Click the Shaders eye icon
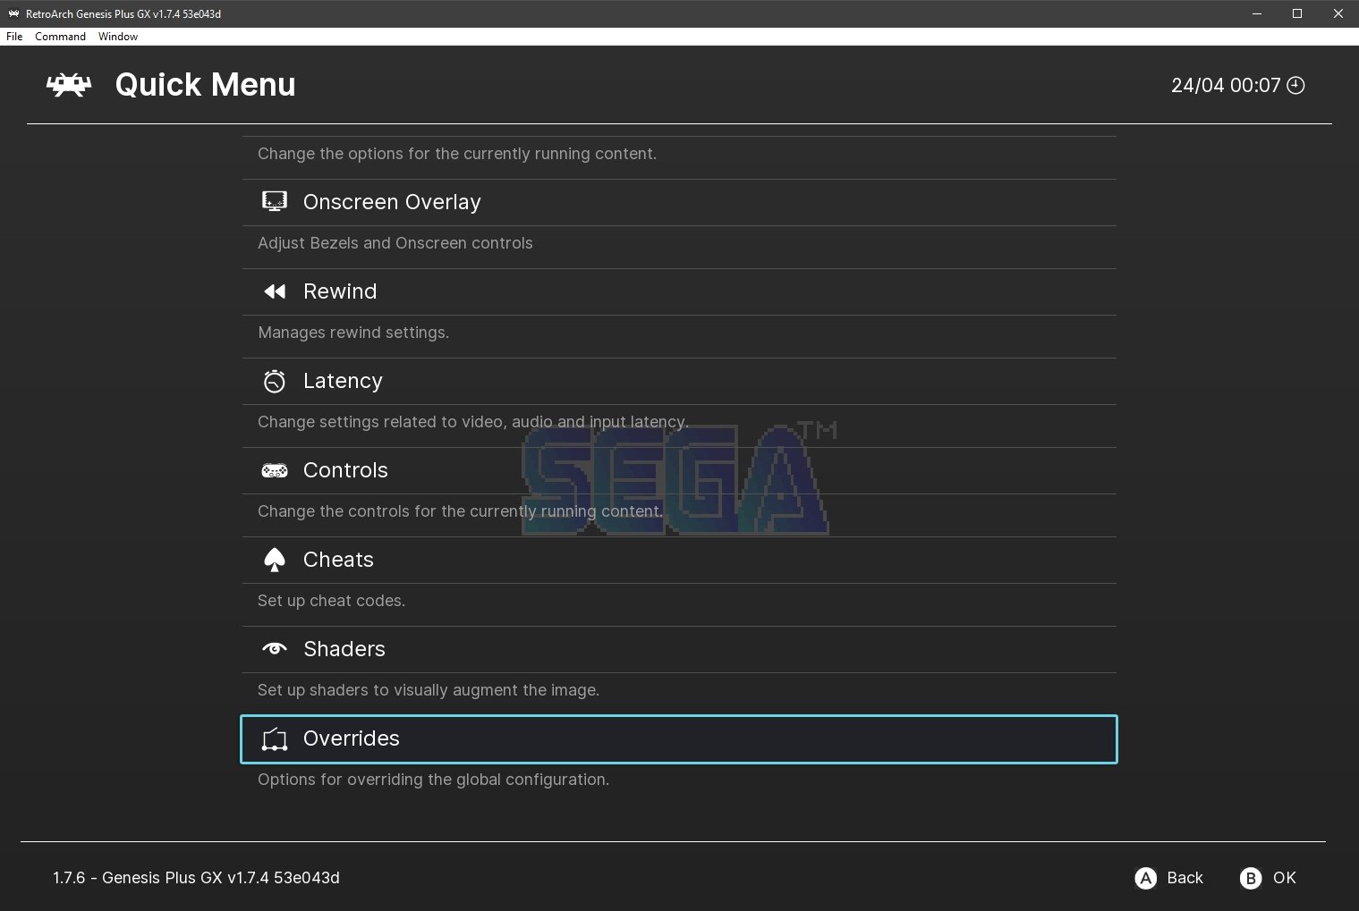Screen dimensions: 1359x911 (x=274, y=649)
